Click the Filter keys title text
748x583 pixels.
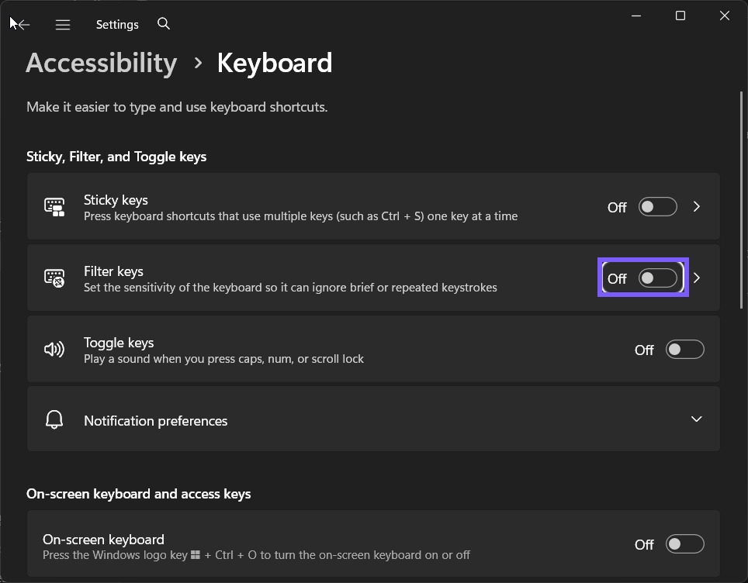pyautogui.click(x=113, y=271)
